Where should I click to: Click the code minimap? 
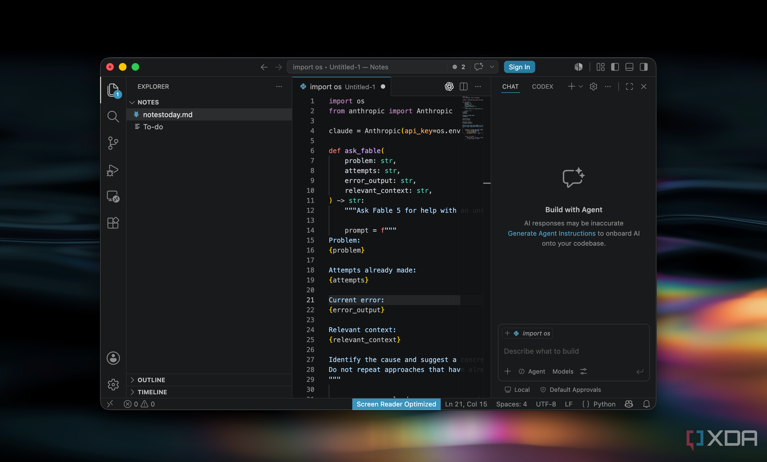pos(472,118)
